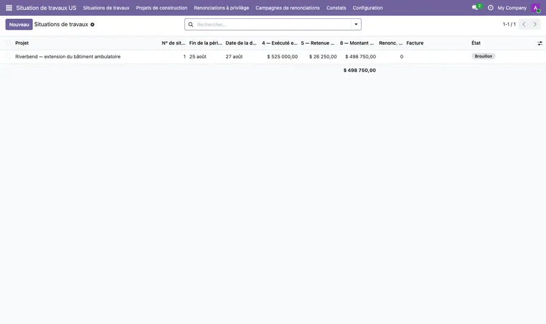The width and height of the screenshot is (546, 324).
Task: Open Renonciations à privilège menu
Action: point(221,8)
